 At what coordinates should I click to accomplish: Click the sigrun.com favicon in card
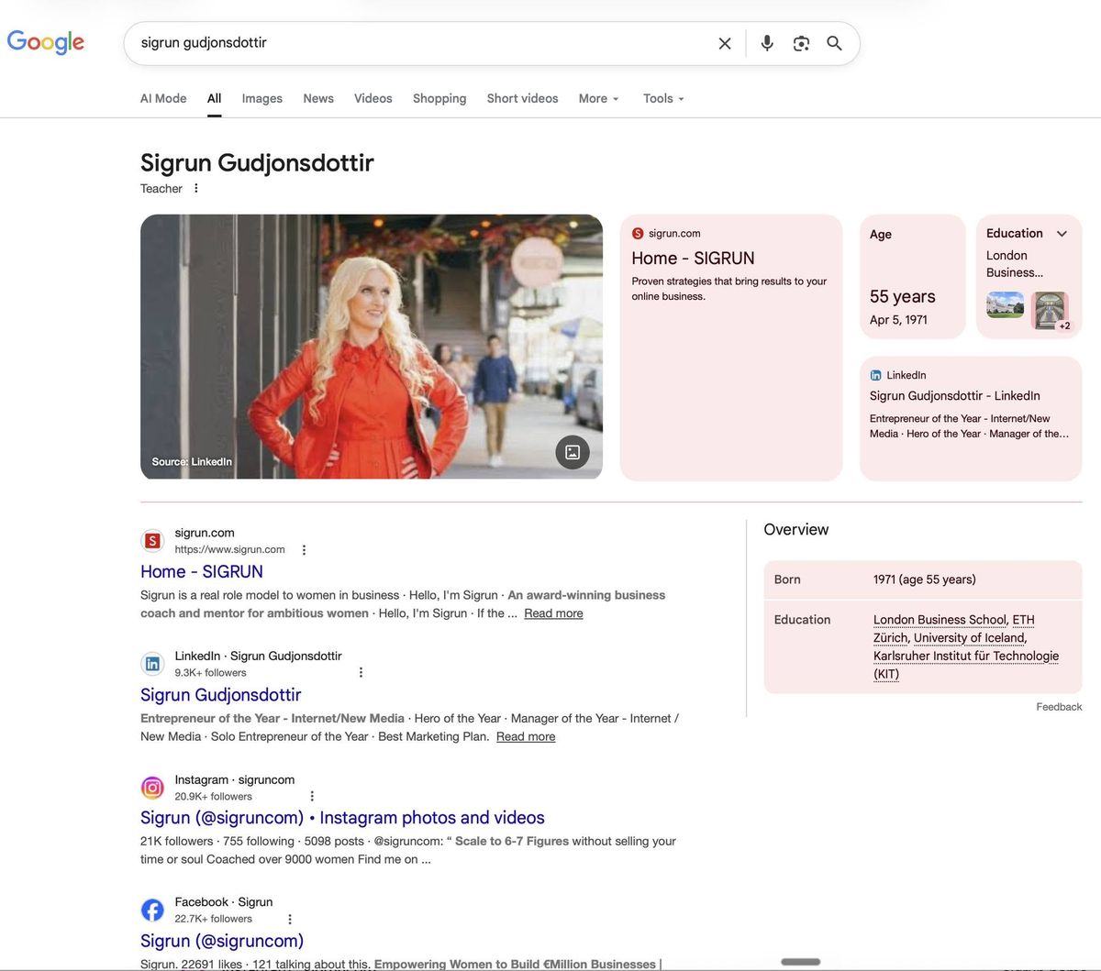(638, 234)
